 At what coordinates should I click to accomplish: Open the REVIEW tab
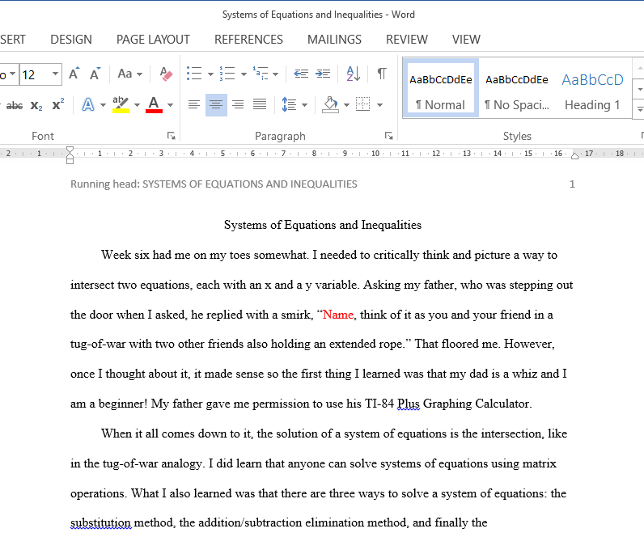click(407, 40)
